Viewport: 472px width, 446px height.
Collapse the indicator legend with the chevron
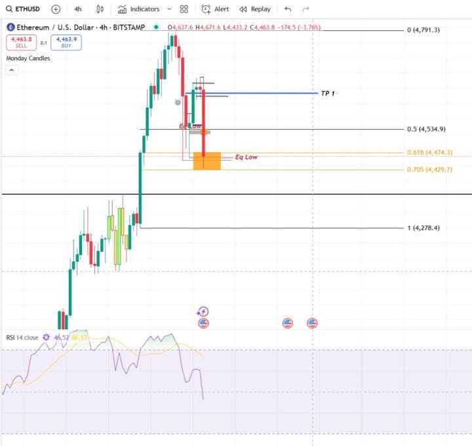point(12,70)
